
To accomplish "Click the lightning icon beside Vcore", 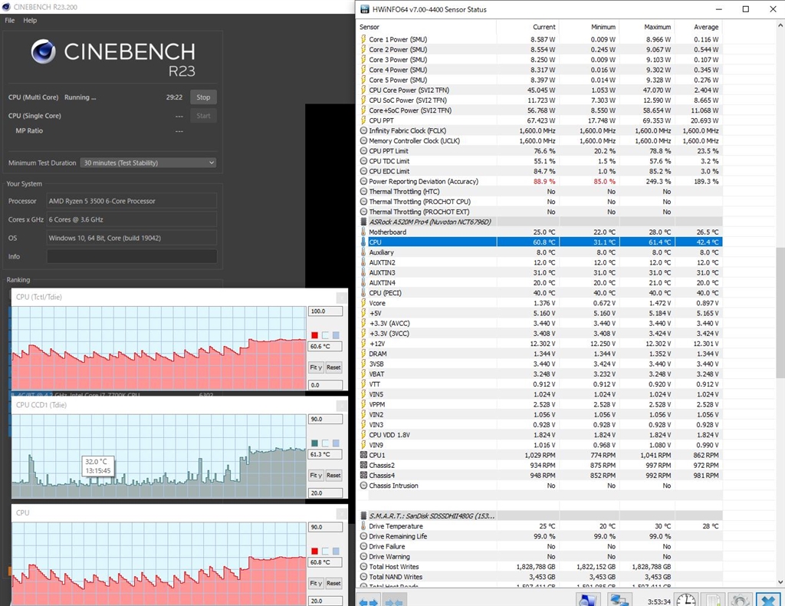I will click(x=363, y=303).
